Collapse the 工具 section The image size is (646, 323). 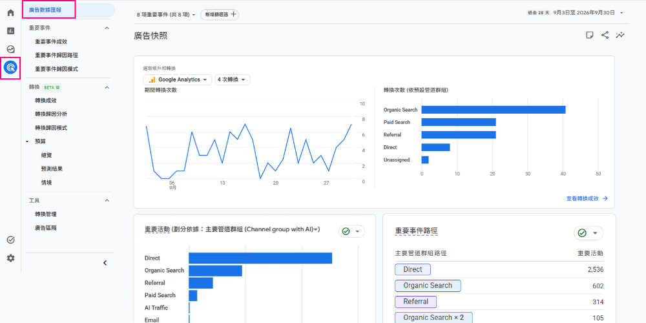click(x=107, y=201)
